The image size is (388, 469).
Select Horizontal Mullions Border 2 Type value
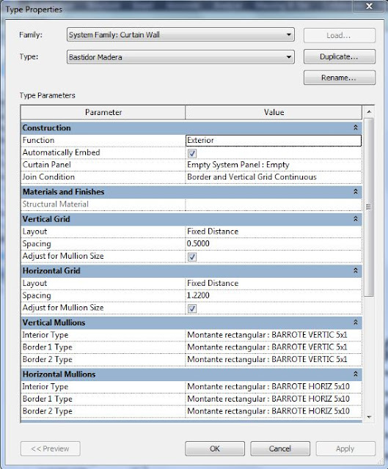274,411
